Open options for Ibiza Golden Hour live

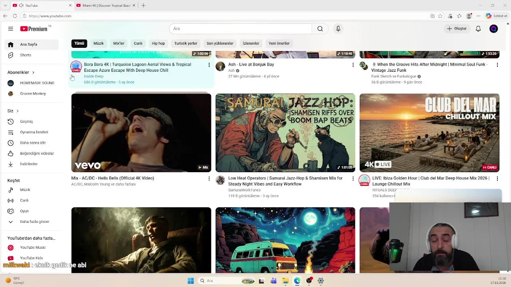pos(497,179)
